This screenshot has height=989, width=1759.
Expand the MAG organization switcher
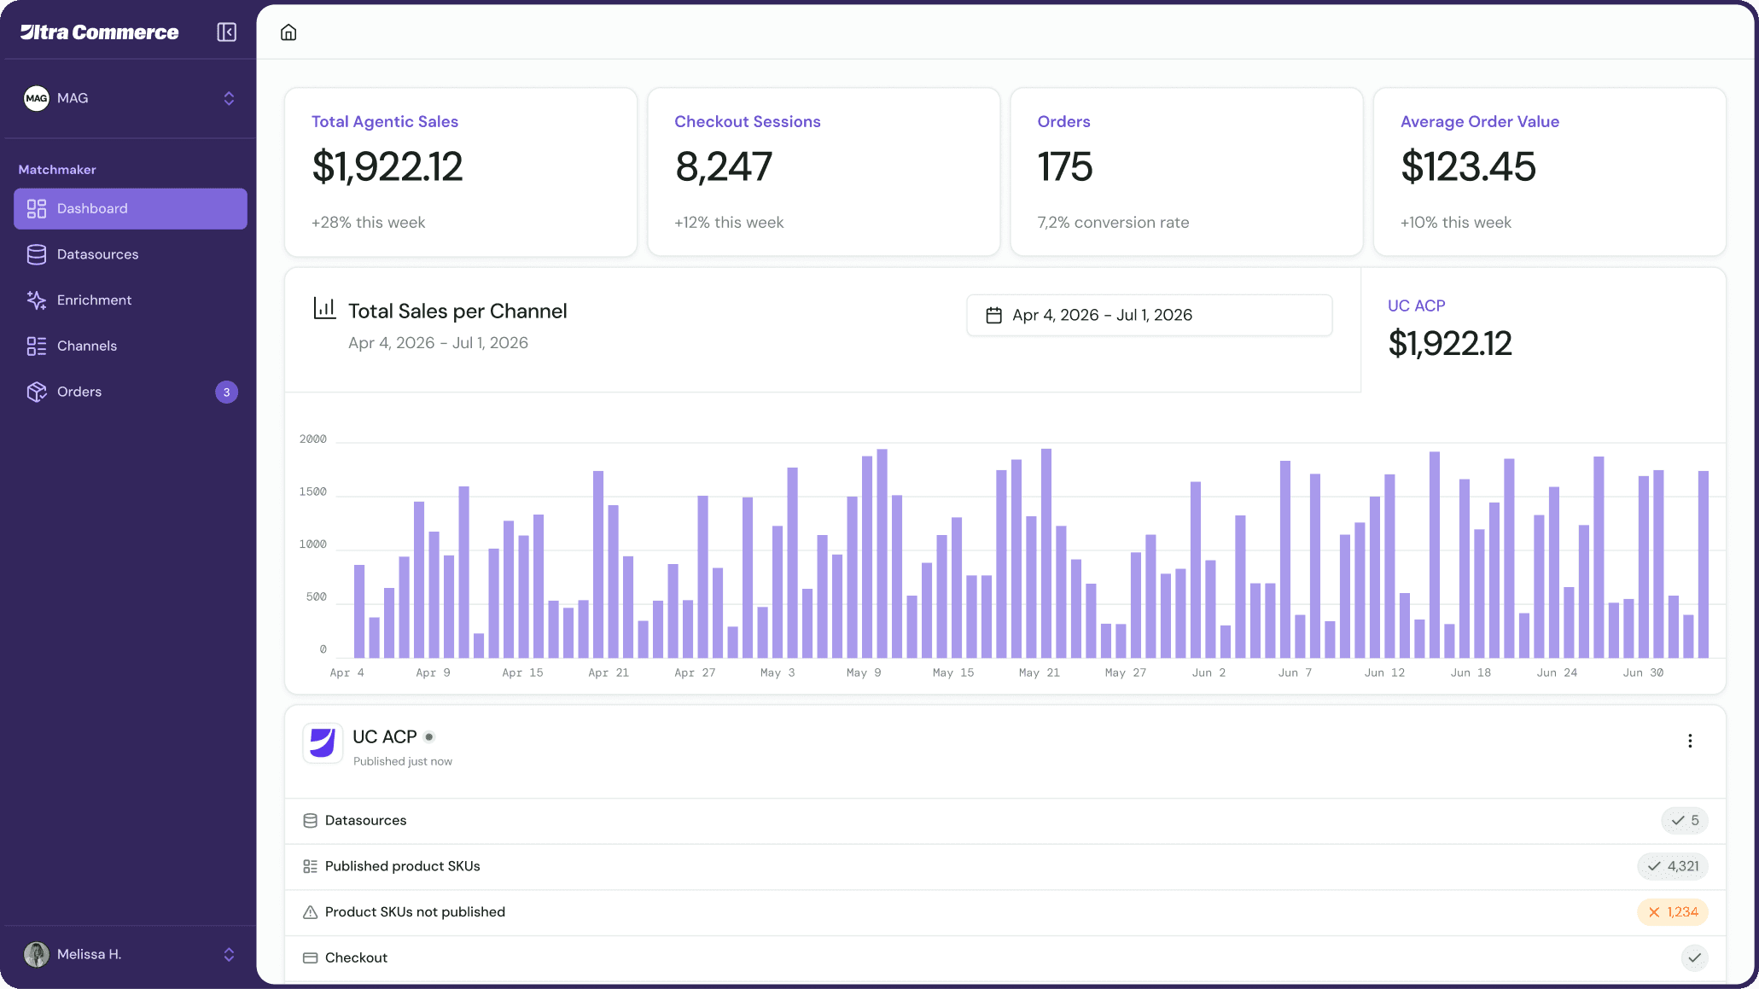[x=229, y=98]
